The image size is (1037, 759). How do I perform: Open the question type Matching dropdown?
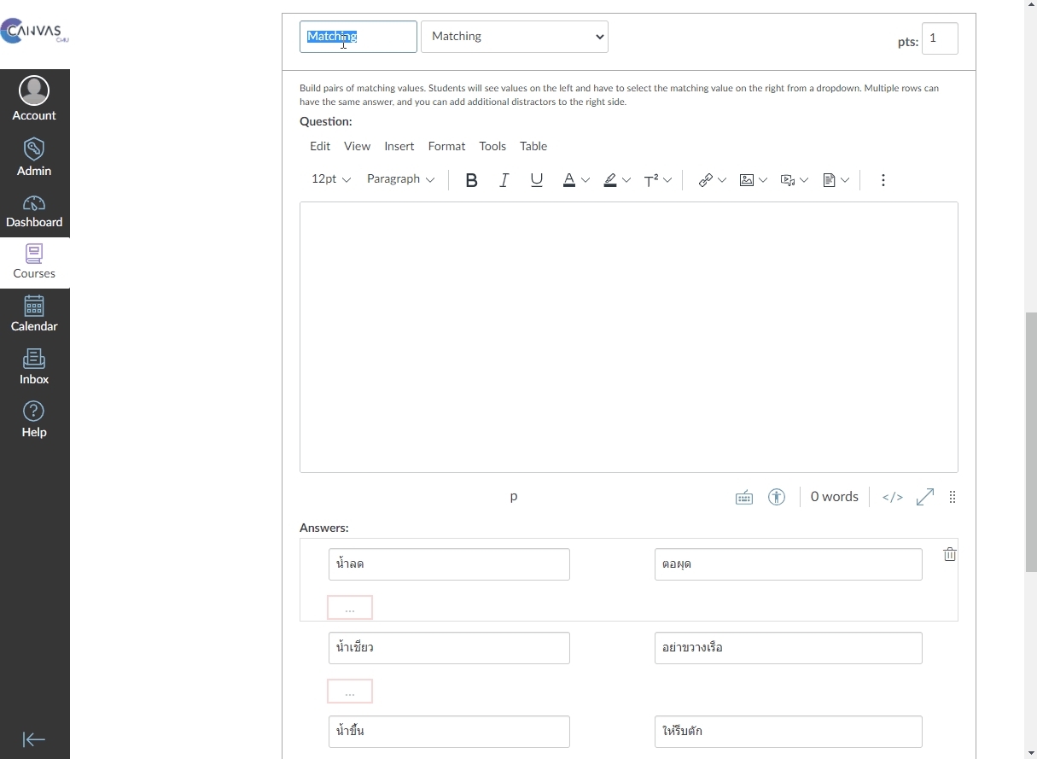coord(515,37)
